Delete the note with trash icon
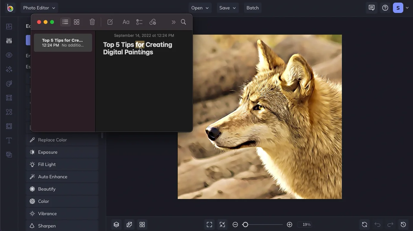This screenshot has width=413, height=231. coord(92,22)
